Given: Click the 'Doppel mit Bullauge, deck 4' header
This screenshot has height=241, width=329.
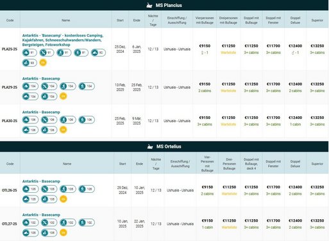Looking at the screenshot, I should [251, 164].
